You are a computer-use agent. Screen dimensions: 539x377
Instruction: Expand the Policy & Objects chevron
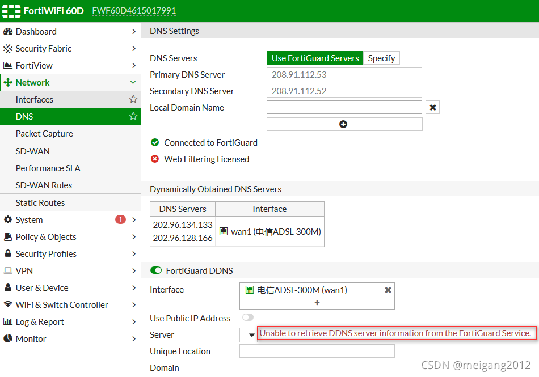134,236
